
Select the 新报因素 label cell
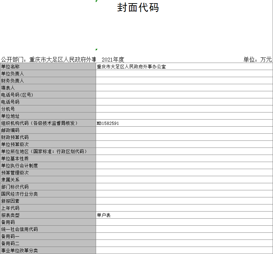click(48, 201)
